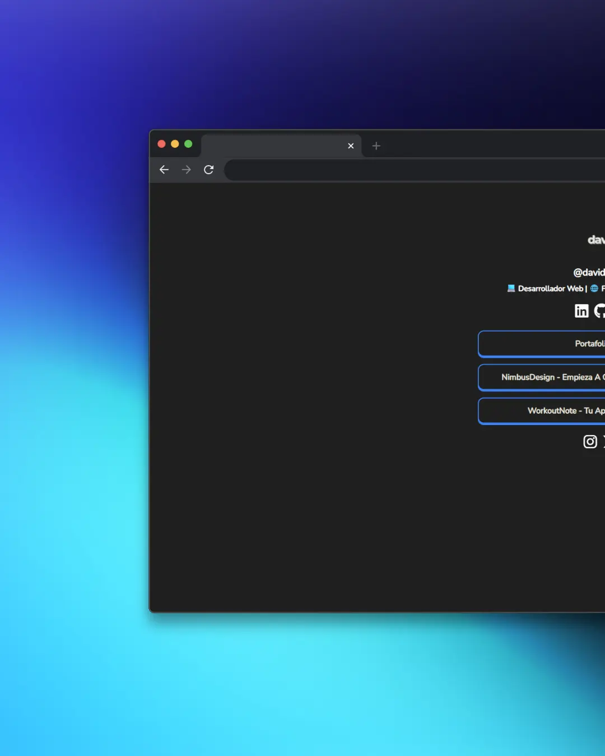Click the Desarrollador Web bio text
Screen dimensions: 605x756
pyautogui.click(x=550, y=289)
